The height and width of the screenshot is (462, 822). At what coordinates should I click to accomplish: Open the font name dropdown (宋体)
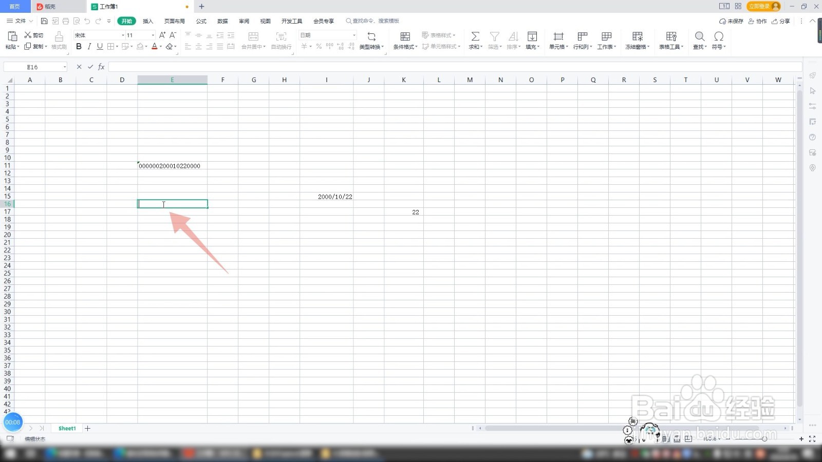click(x=123, y=35)
